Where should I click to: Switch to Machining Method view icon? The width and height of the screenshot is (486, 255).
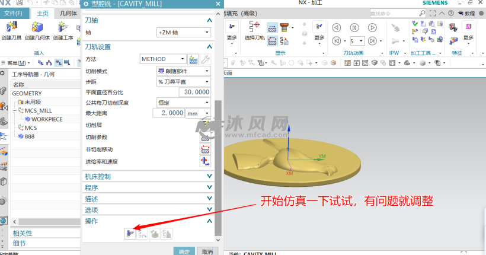(x=67, y=63)
